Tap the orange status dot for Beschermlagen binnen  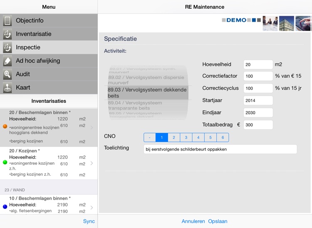coord(5,126)
